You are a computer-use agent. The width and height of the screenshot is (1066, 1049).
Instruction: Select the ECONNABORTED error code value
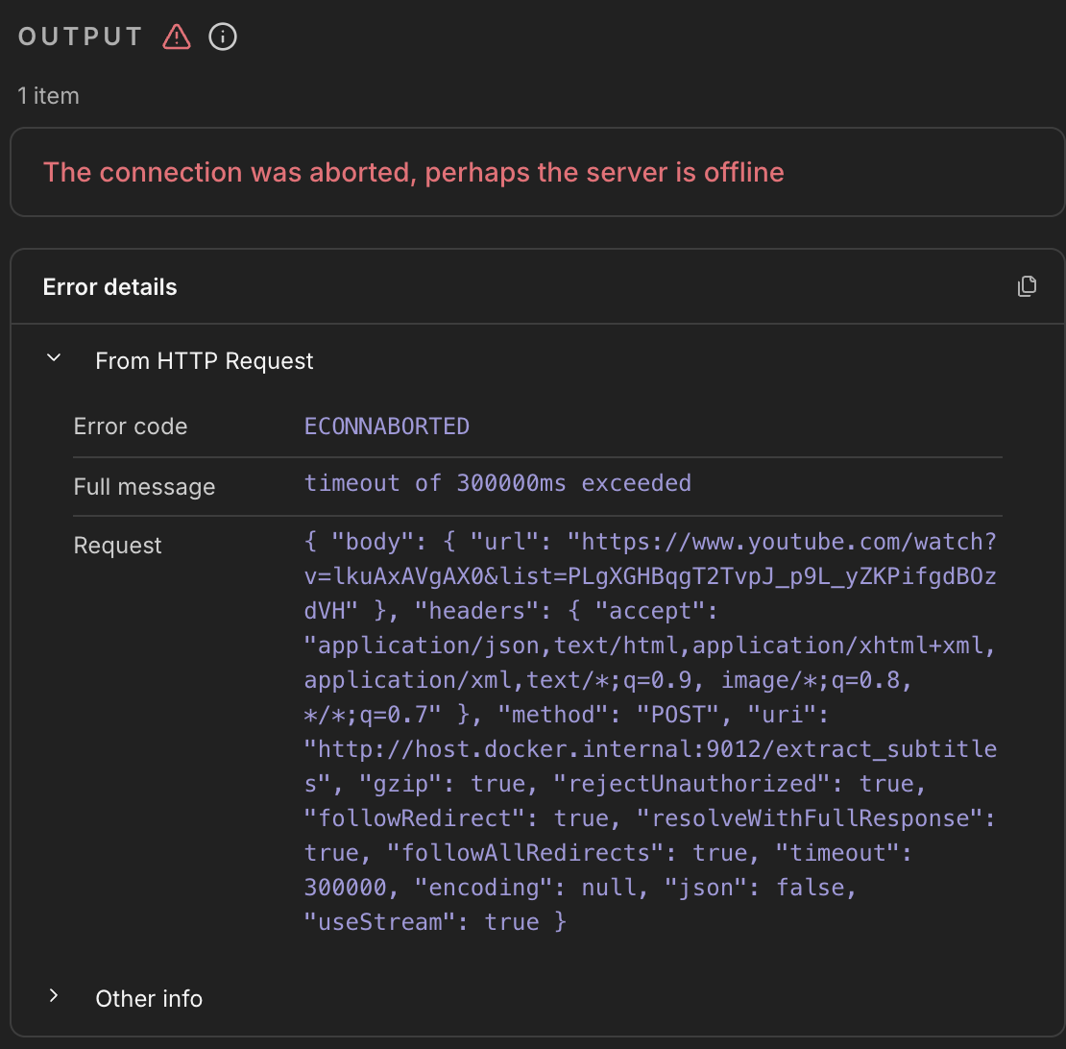pyautogui.click(x=387, y=427)
